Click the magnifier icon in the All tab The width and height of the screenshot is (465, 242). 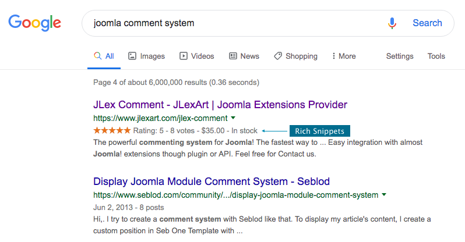click(97, 56)
